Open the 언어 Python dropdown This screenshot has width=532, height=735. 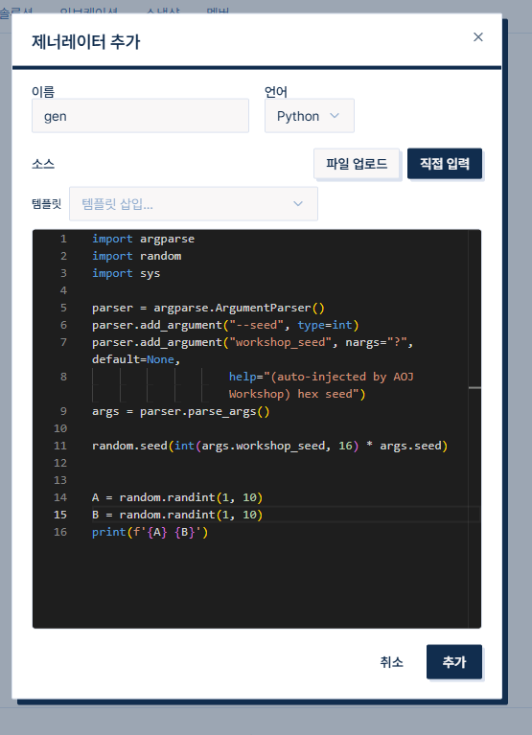310,116
